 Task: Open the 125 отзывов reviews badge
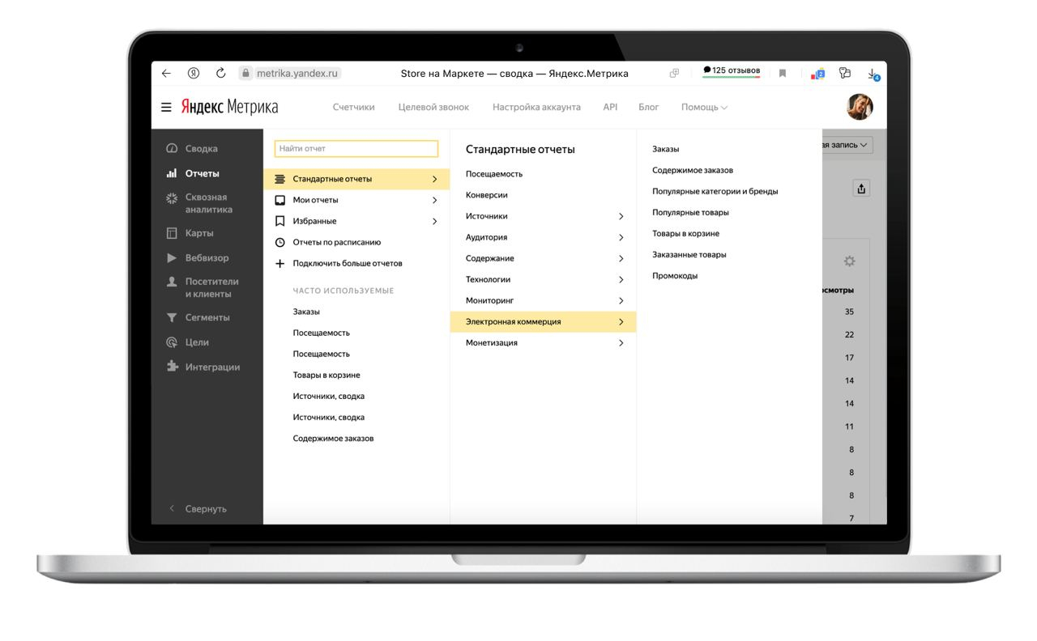tap(732, 71)
